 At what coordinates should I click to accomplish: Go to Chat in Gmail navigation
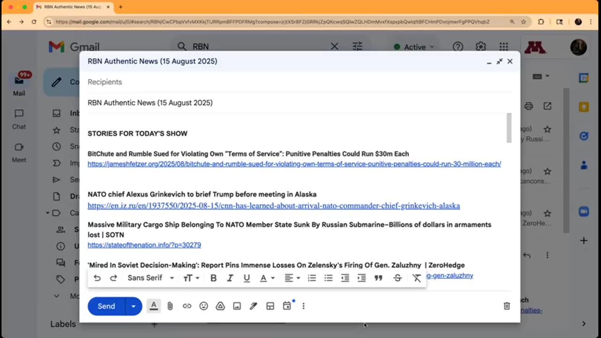[x=19, y=119]
